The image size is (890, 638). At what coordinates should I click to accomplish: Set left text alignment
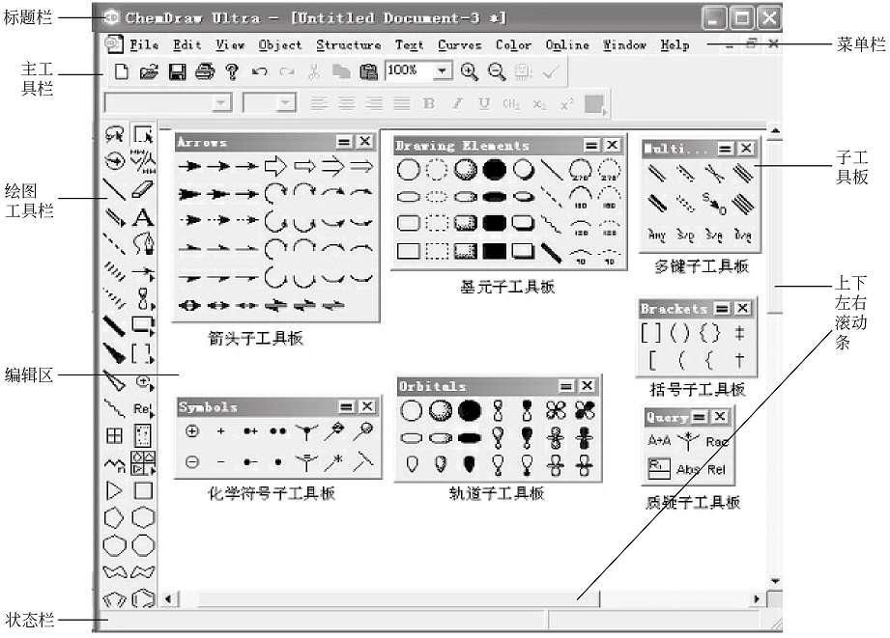(319, 104)
